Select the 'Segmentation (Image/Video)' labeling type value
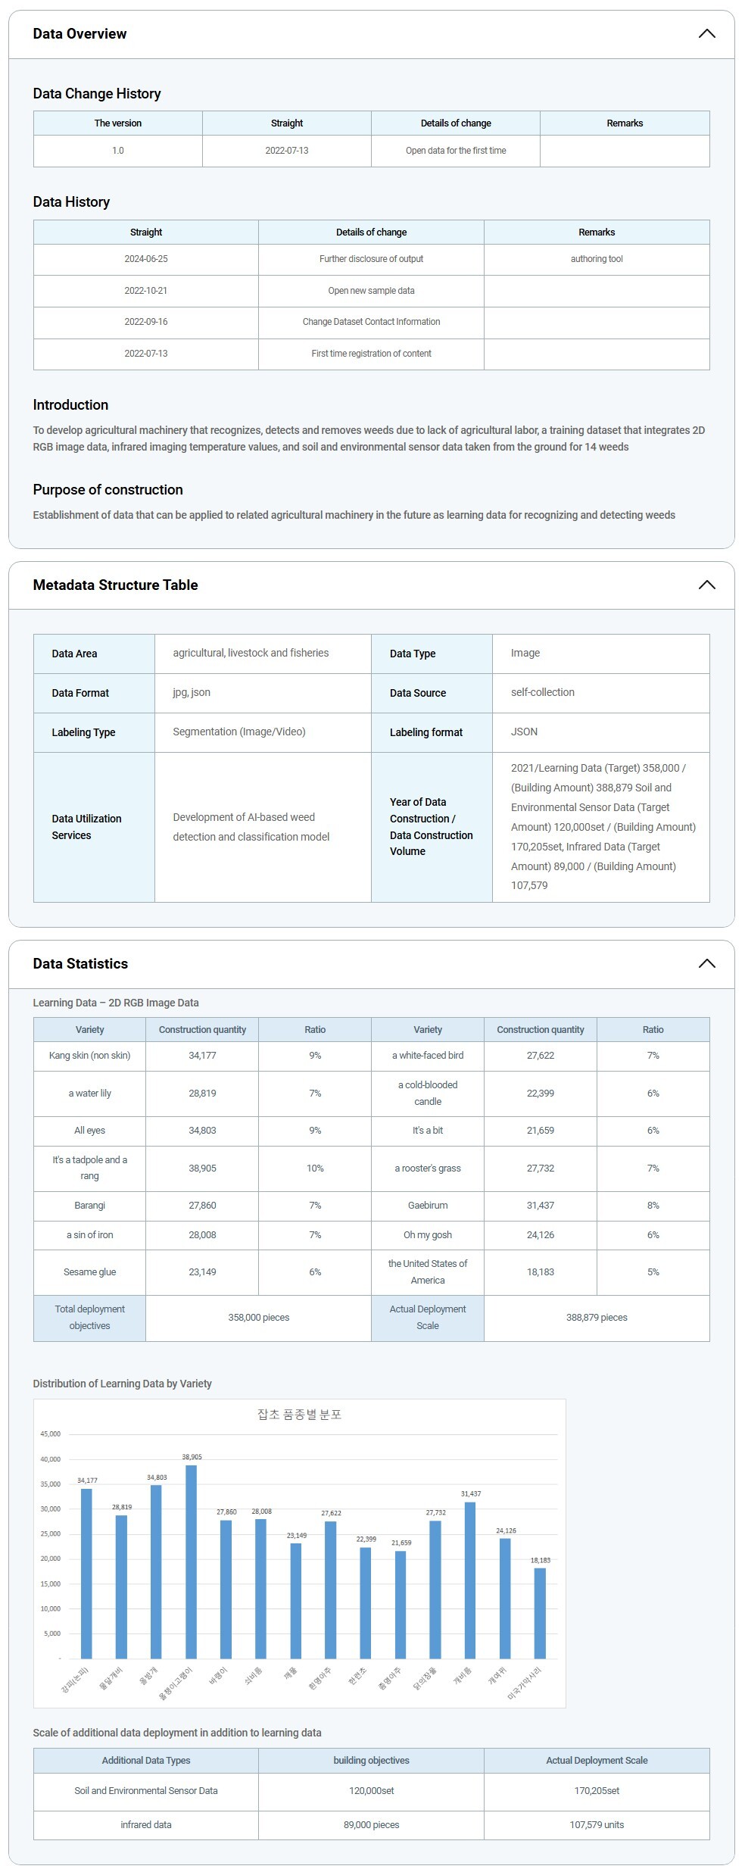This screenshot has height=1869, width=745. tap(239, 732)
